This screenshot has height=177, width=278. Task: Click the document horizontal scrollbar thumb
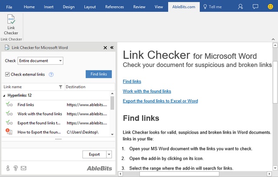click(179, 174)
